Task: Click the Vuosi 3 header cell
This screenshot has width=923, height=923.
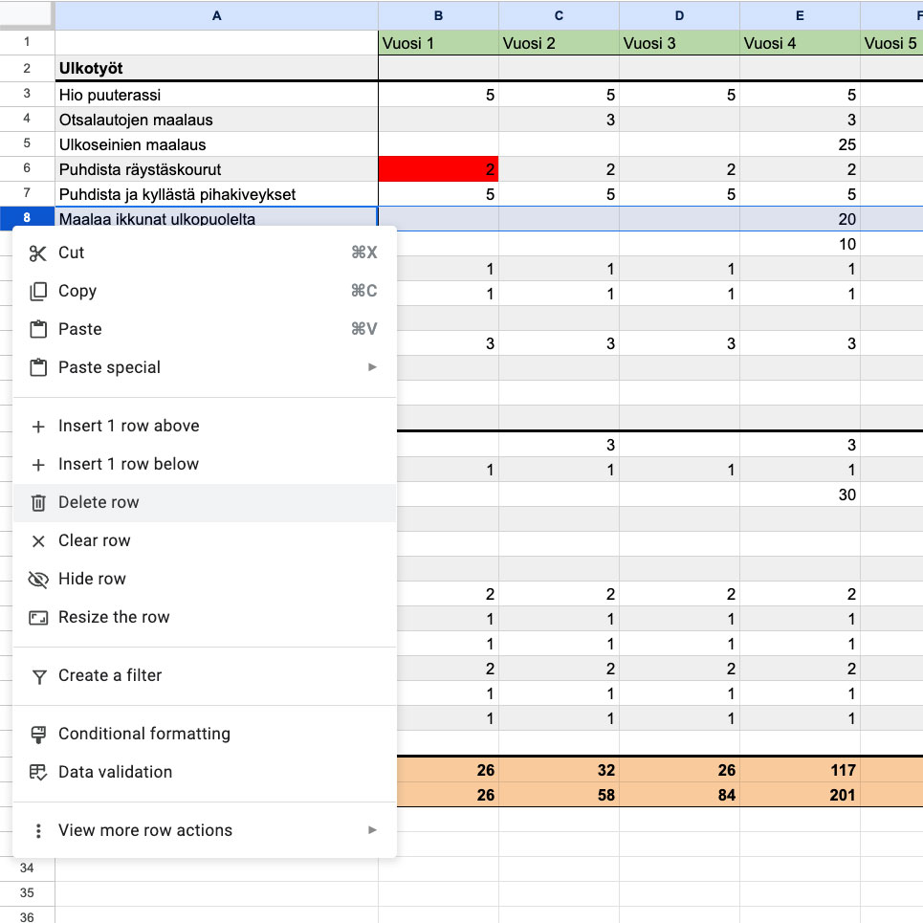Action: [679, 43]
